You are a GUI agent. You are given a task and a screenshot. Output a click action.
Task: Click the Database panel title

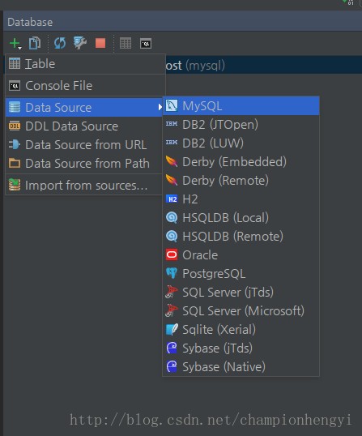coord(30,22)
